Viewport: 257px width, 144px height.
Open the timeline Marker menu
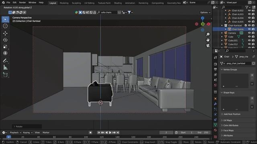pos(46,132)
